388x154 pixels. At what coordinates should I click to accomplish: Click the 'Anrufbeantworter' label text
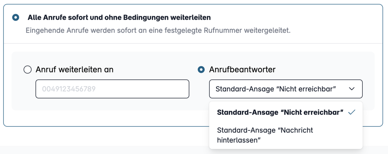click(x=242, y=70)
